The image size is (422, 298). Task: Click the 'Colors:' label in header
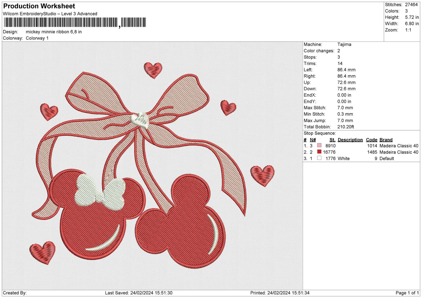pos(392,11)
